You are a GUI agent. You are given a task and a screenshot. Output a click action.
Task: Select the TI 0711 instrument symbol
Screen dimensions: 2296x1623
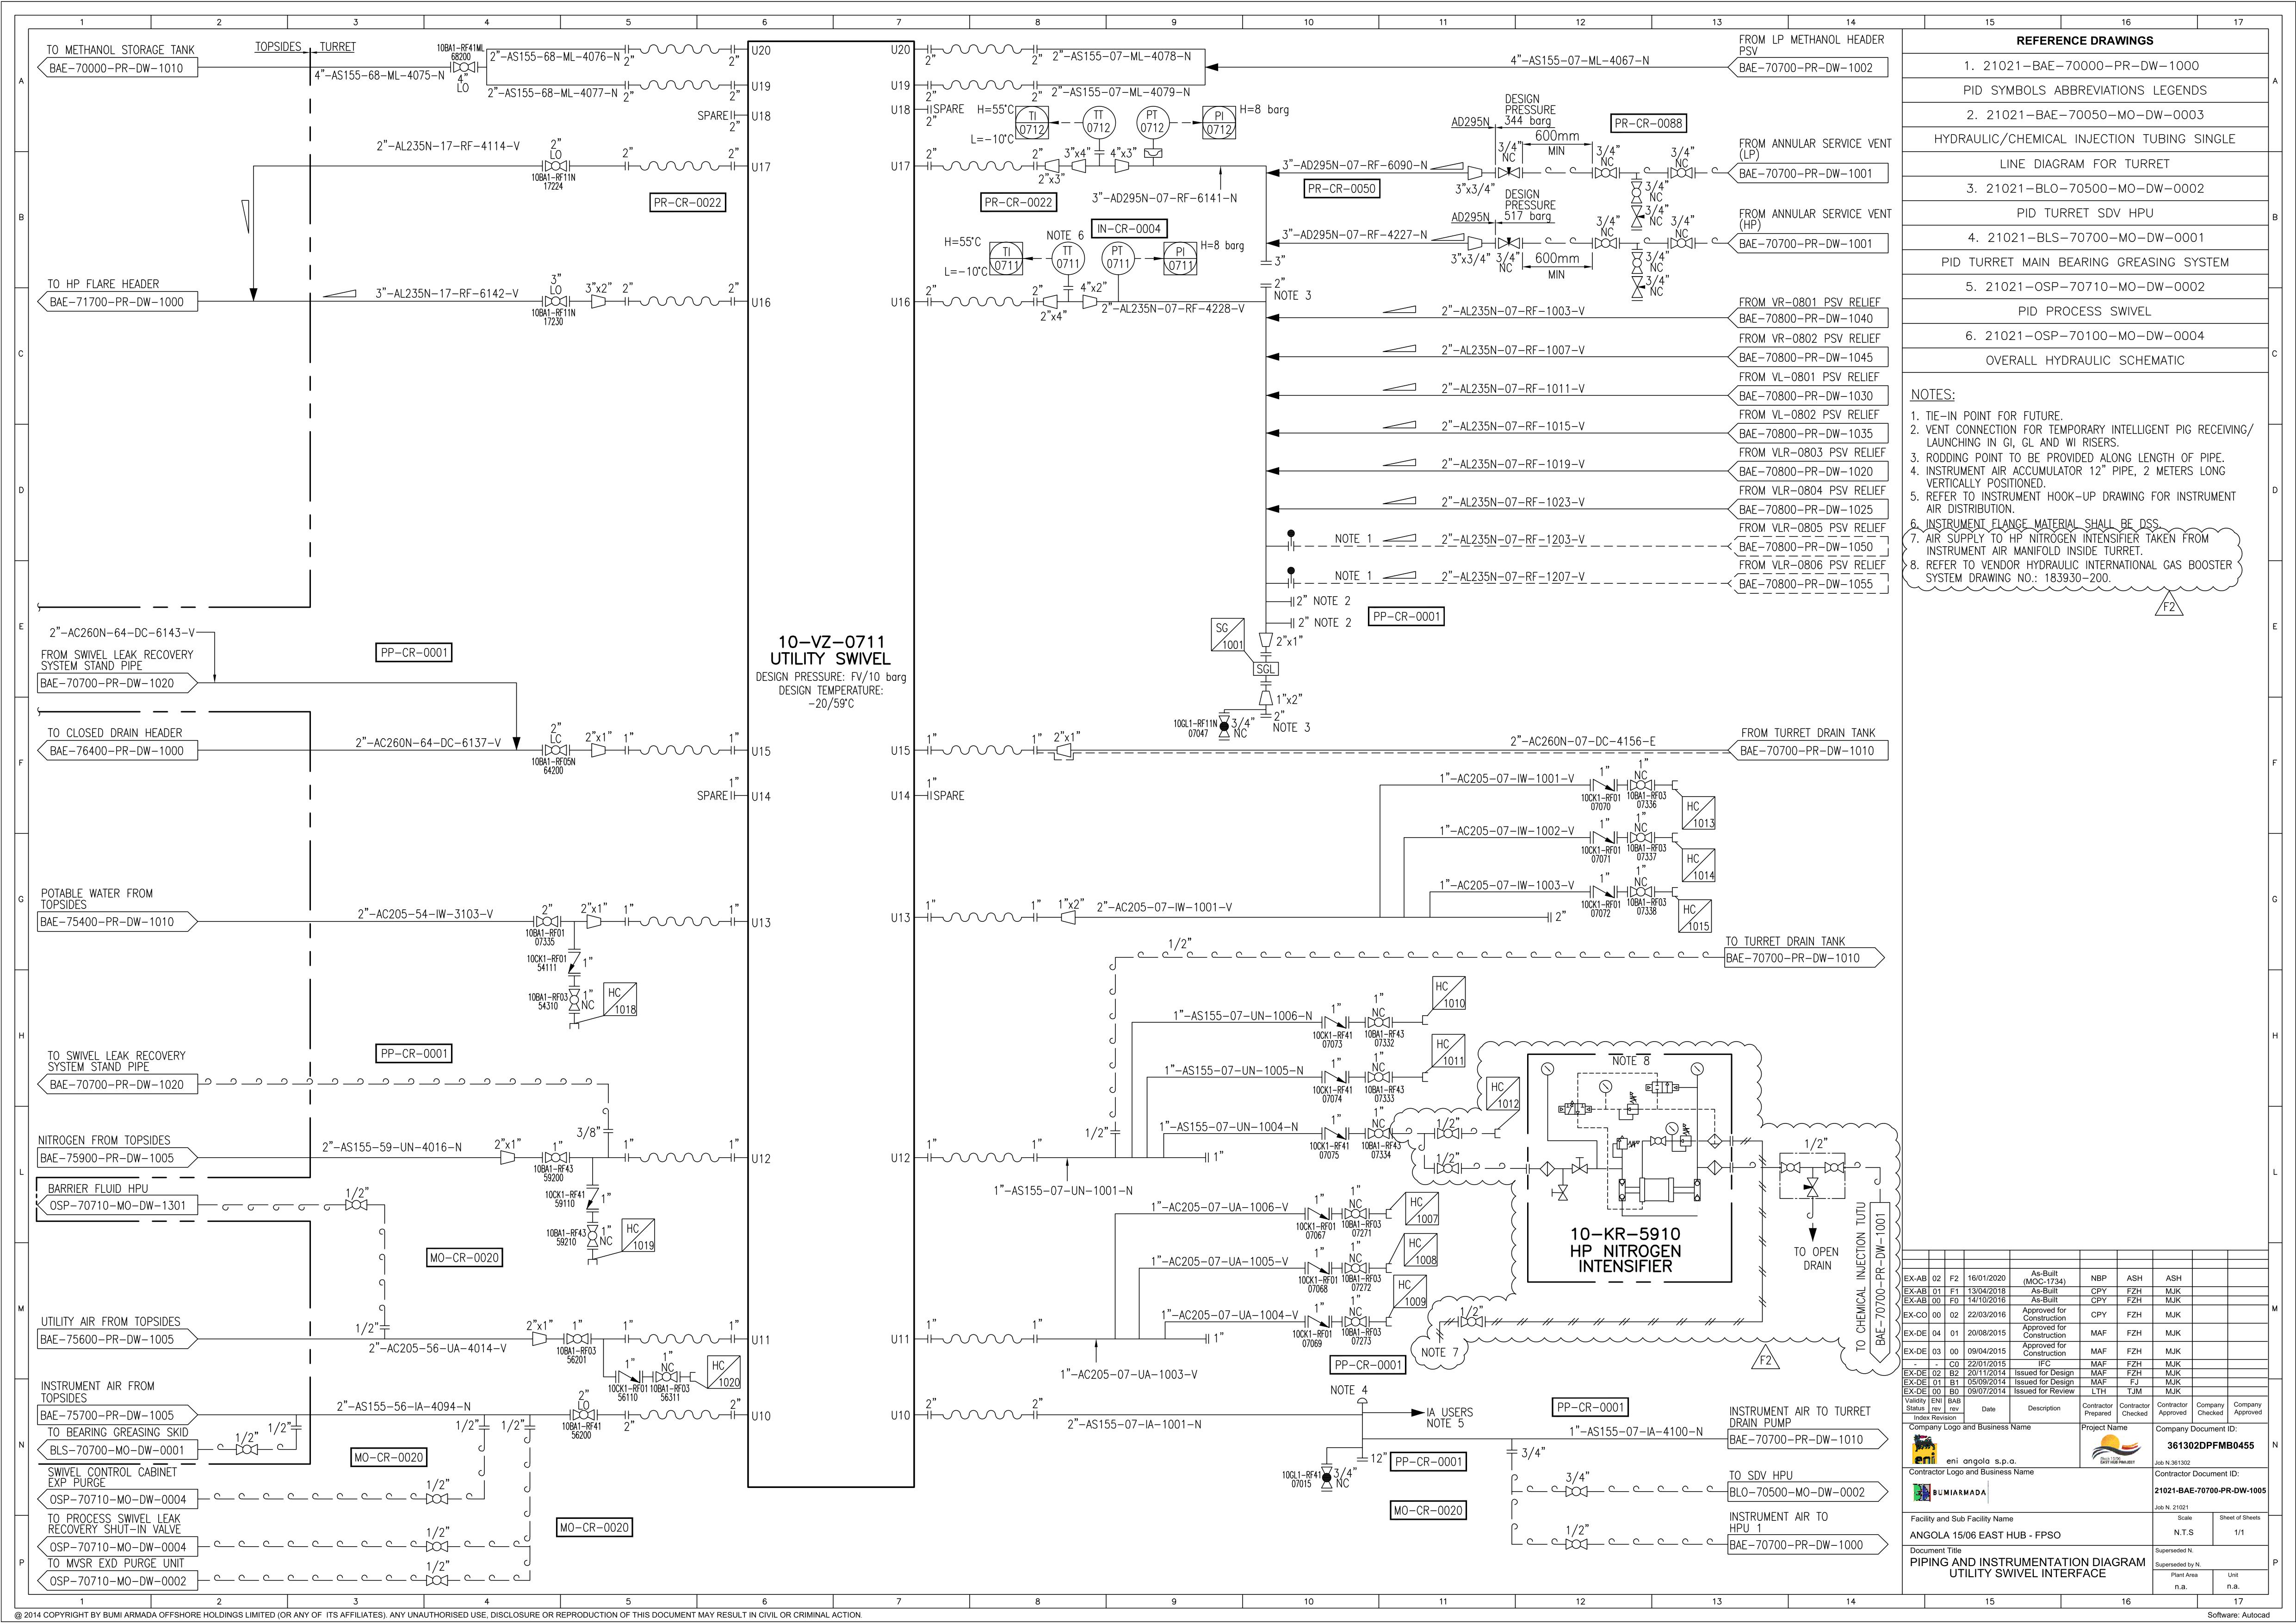[x=1007, y=259]
